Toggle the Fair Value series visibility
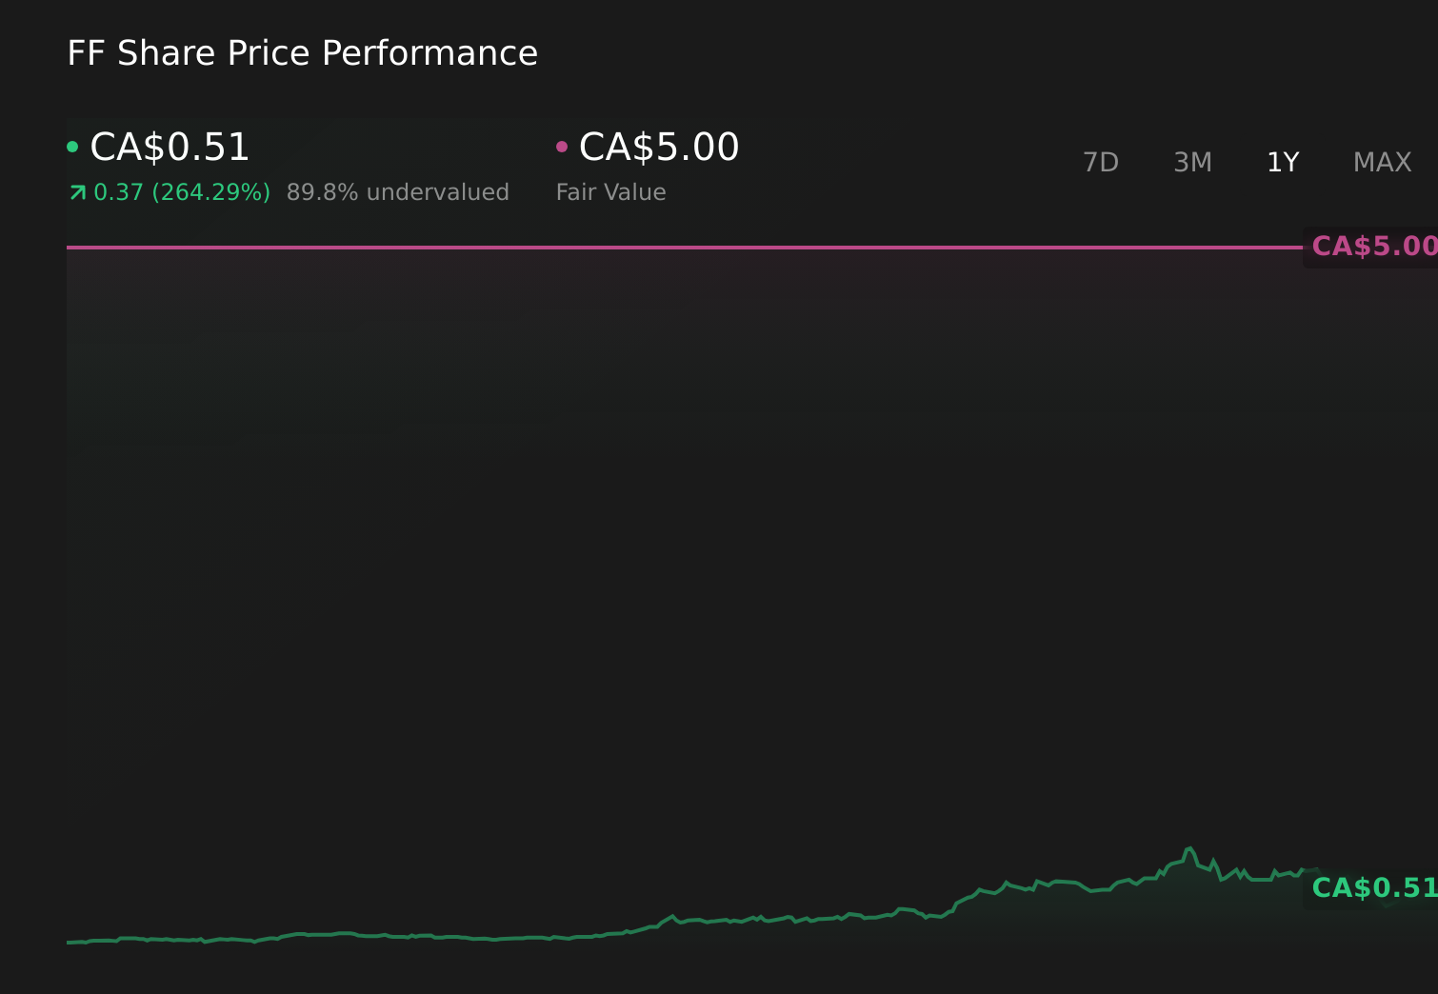Screen dimensions: 1438x994 coord(562,147)
